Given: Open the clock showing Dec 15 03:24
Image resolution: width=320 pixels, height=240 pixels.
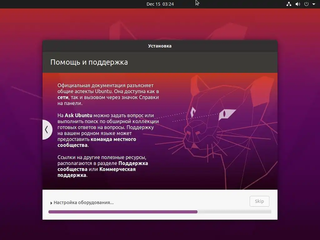Looking at the screenshot, I should click(x=160, y=4).
